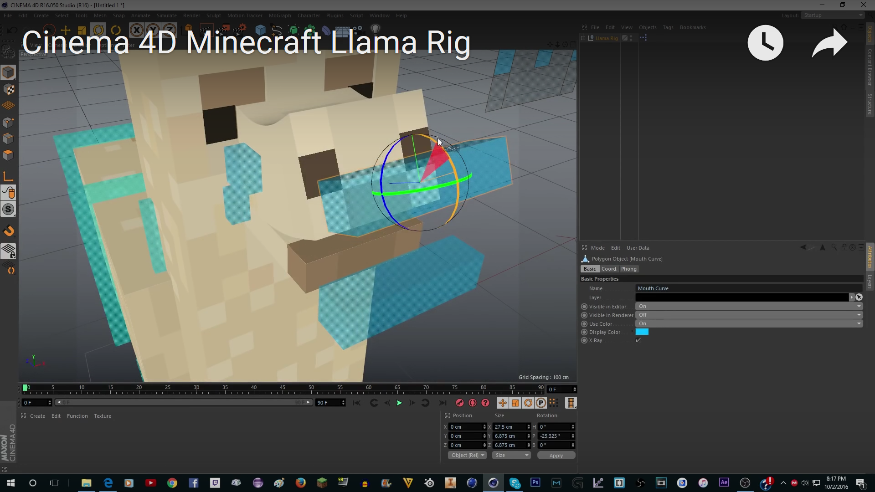Open Layer field arrow menu

tap(851, 297)
